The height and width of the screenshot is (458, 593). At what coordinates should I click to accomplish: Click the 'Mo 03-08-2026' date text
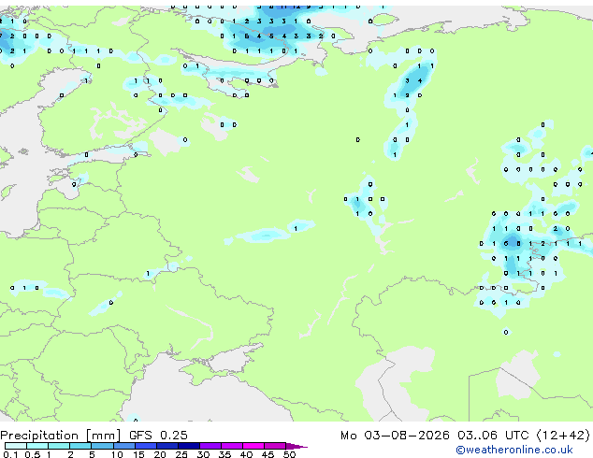click(x=395, y=435)
